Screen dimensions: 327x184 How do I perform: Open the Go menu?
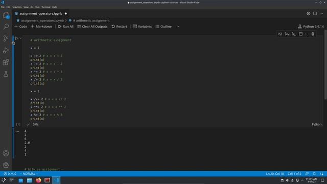coord(32,7)
